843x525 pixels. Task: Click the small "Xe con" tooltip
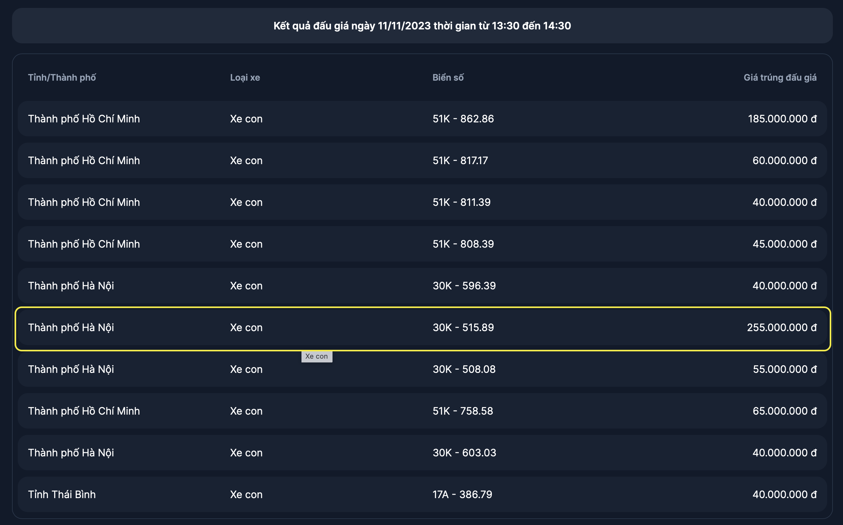316,356
